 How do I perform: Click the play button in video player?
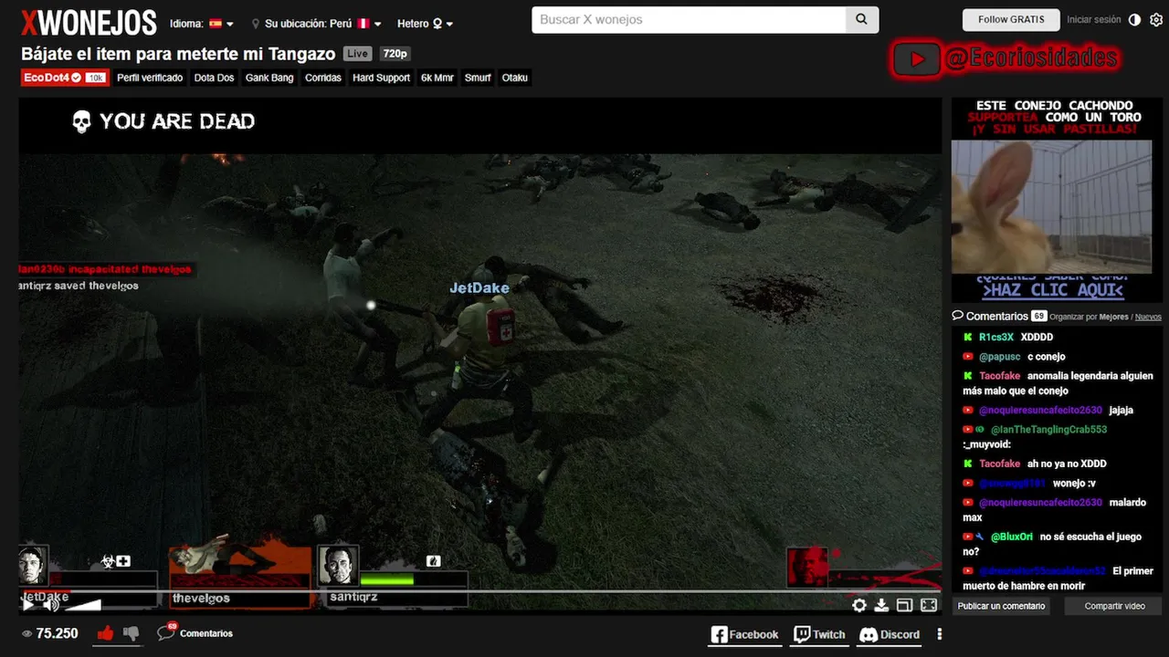coord(28,604)
